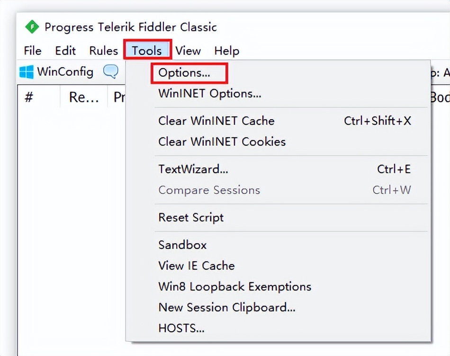
Task: Select Options... from the Tools menu
Action: click(x=184, y=73)
